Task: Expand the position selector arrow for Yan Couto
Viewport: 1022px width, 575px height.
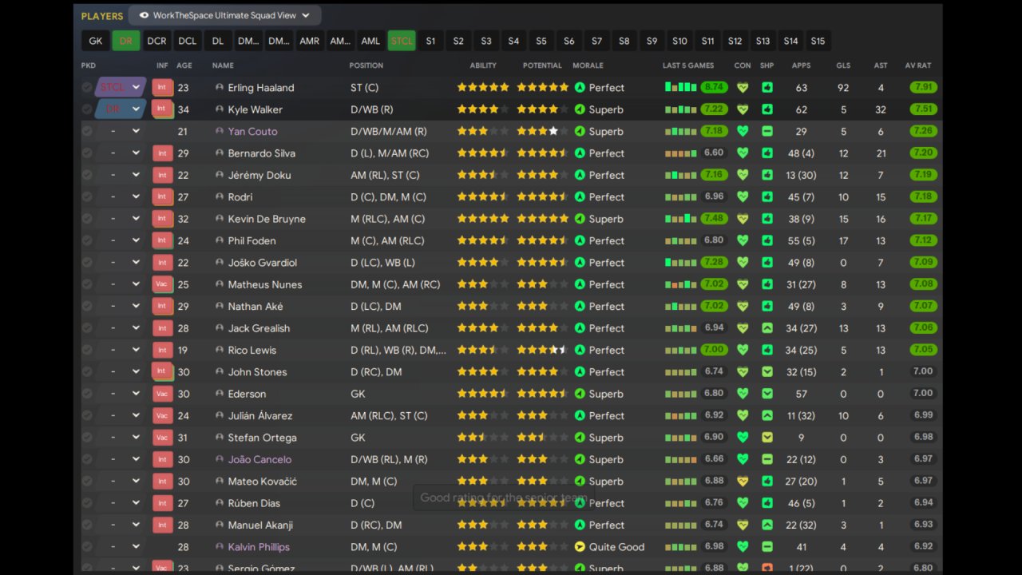Action: tap(136, 131)
